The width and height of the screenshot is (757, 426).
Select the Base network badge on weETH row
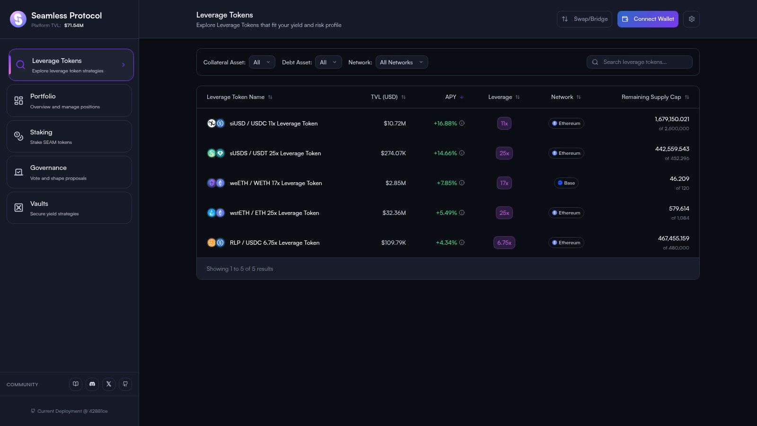566,183
